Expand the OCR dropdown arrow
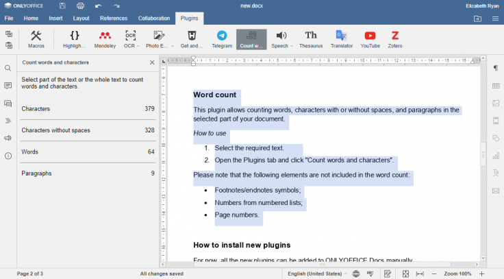This screenshot has width=504, height=279. click(138, 46)
